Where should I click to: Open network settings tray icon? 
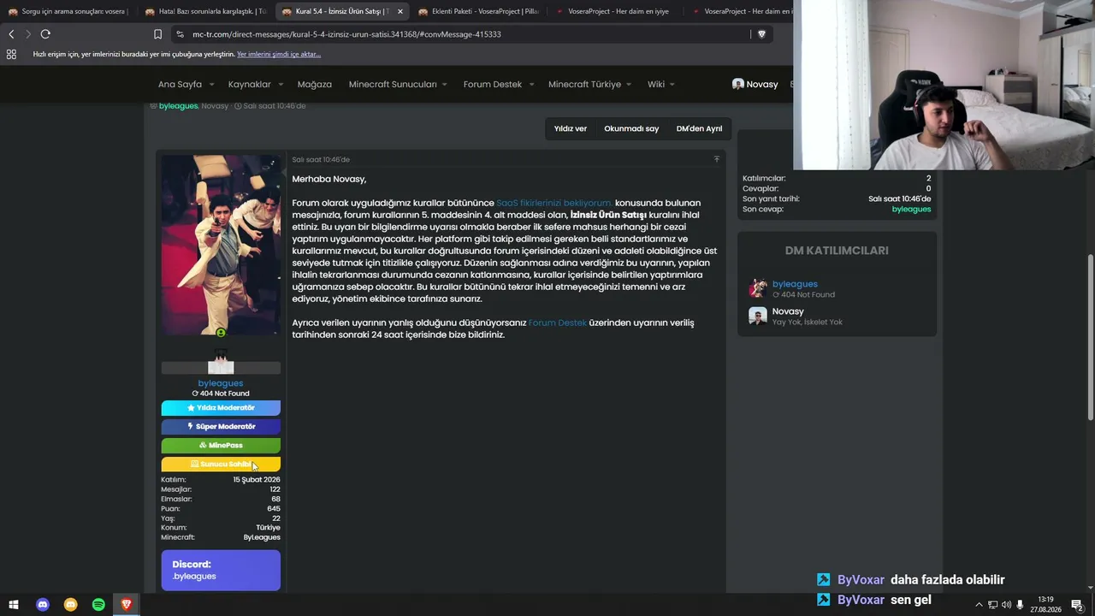click(992, 605)
